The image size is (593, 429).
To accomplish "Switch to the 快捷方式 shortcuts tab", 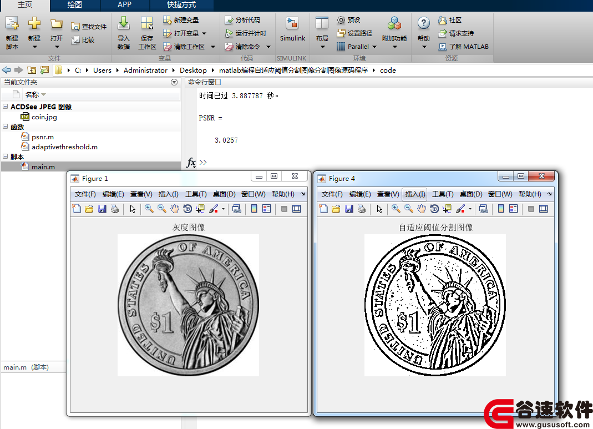I will [x=181, y=5].
